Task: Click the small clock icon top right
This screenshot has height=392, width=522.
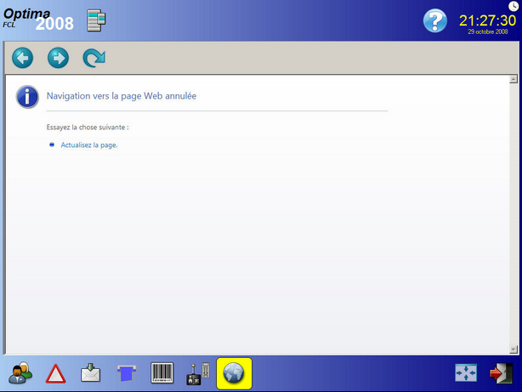Action: (513, 6)
